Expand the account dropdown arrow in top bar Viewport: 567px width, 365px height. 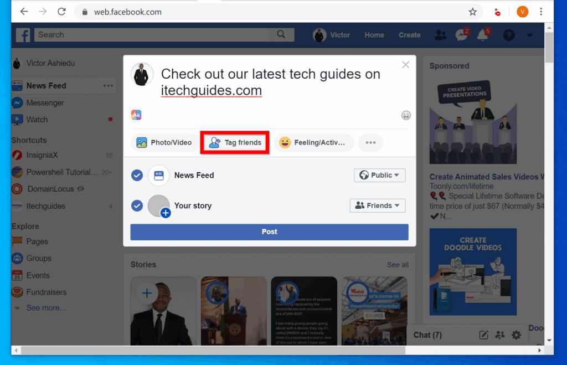coord(530,35)
